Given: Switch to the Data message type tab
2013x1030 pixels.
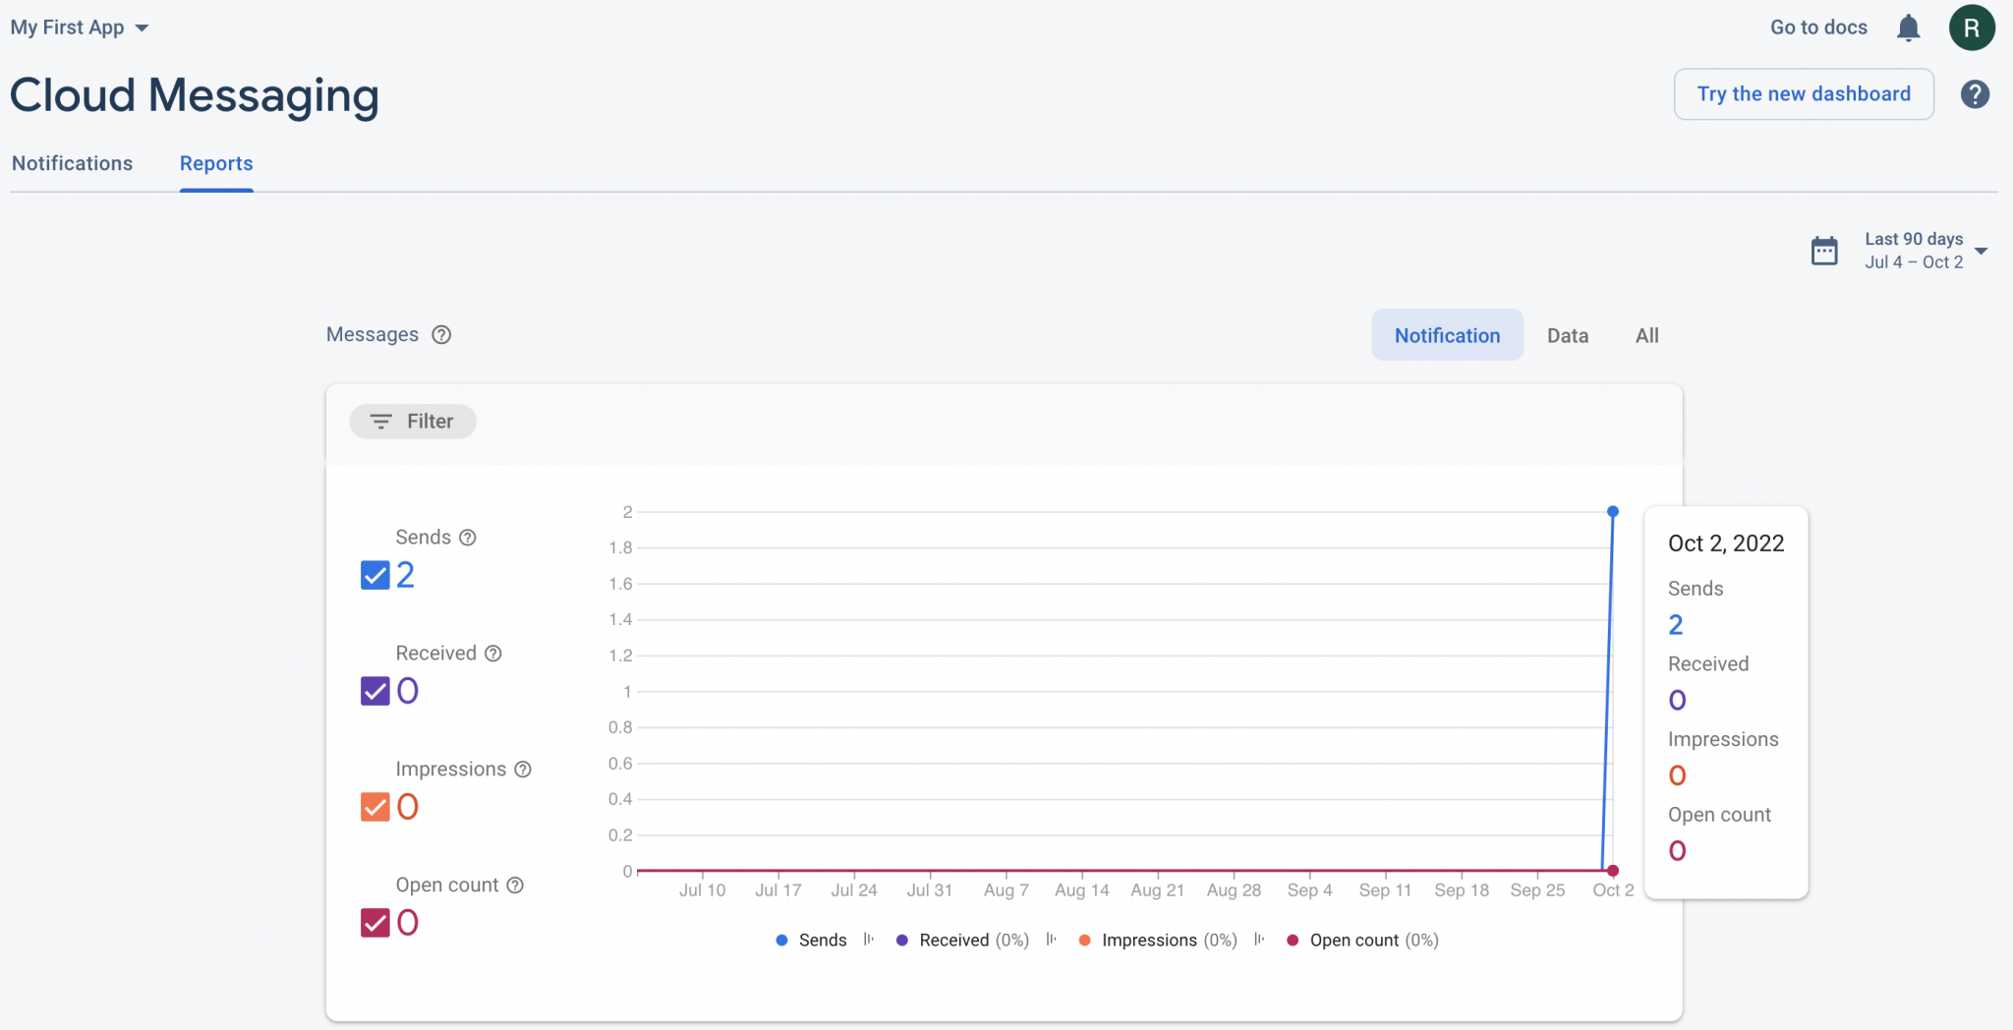Looking at the screenshot, I should (1568, 336).
